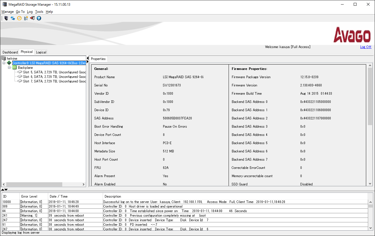
Task: Click the Description column header
Action: pos(235,196)
